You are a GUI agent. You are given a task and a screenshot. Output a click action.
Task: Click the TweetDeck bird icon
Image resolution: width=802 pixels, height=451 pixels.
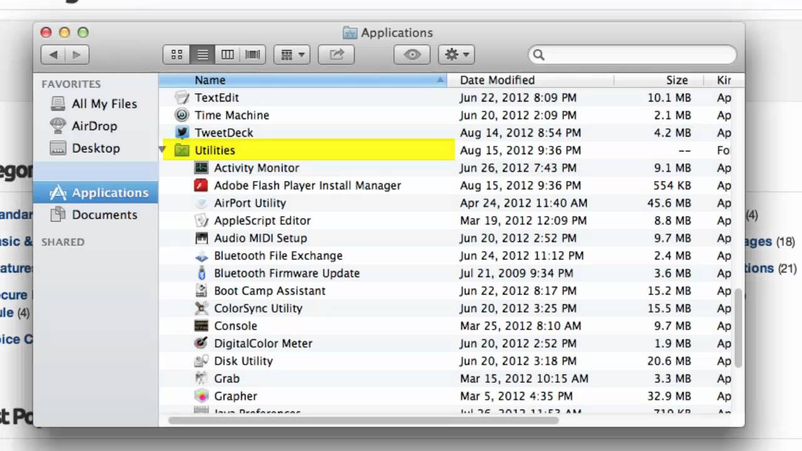tap(182, 133)
